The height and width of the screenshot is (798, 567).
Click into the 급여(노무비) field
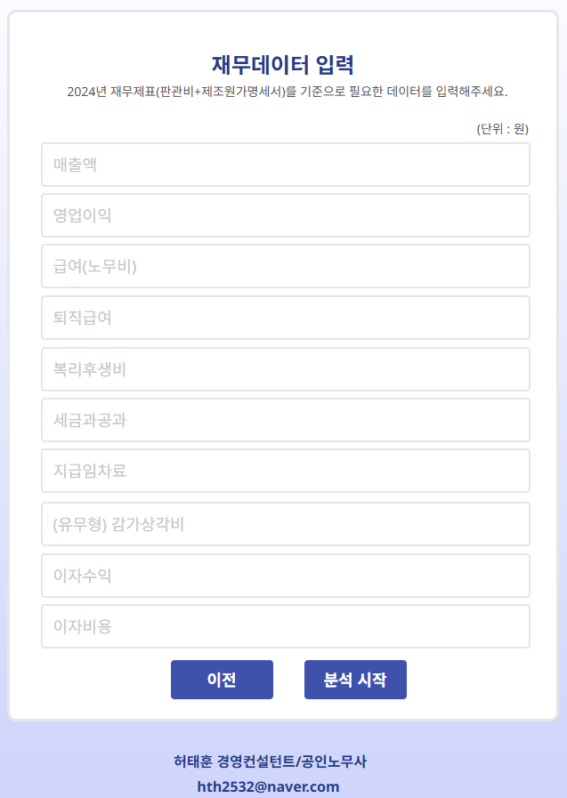pos(286,266)
